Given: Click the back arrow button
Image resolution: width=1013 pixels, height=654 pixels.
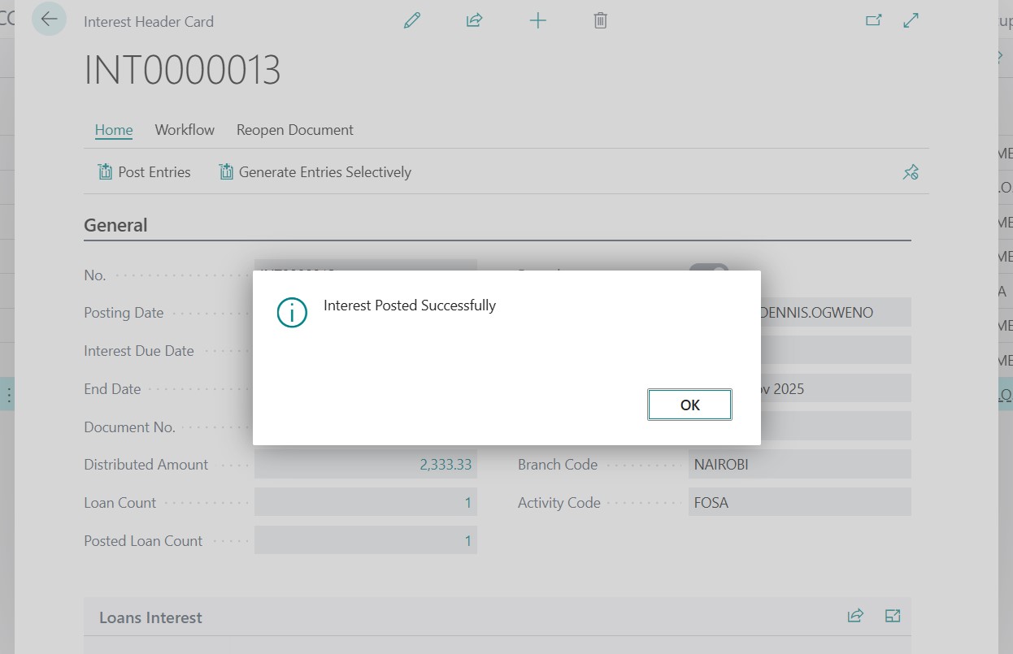Looking at the screenshot, I should coord(49,19).
